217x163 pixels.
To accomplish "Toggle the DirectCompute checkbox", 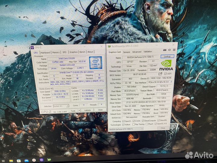I will point(143,121).
